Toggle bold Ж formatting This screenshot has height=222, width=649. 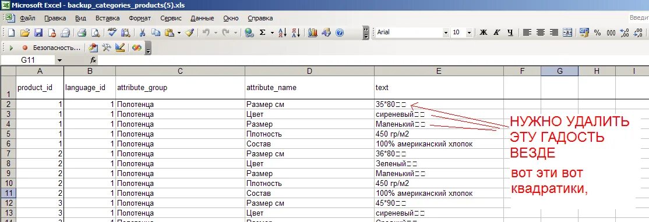pyautogui.click(x=483, y=33)
